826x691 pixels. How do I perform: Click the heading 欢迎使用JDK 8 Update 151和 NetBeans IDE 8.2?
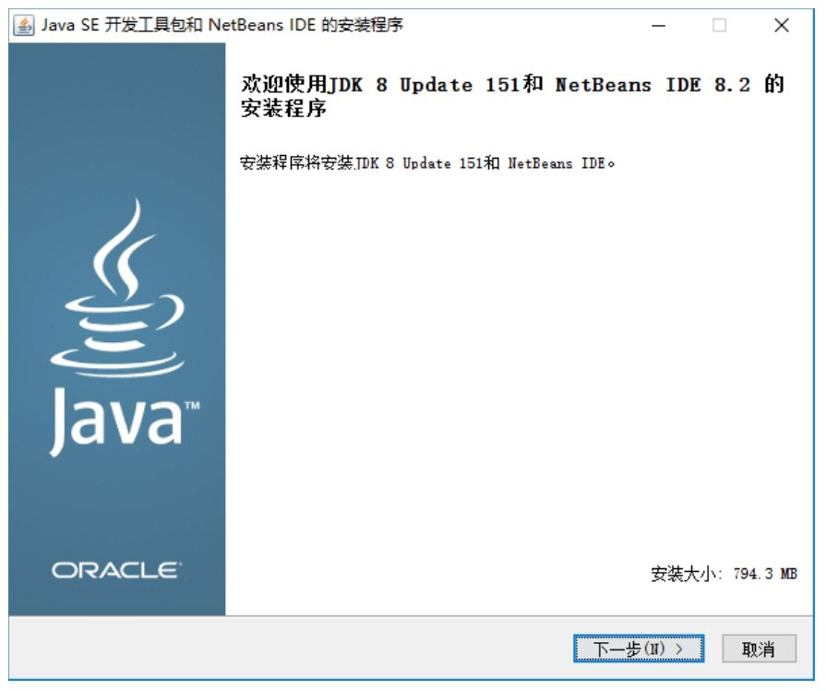click(512, 96)
